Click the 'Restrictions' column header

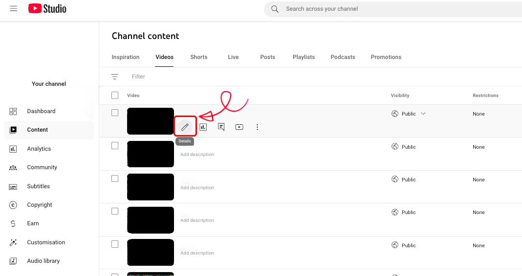tap(485, 95)
